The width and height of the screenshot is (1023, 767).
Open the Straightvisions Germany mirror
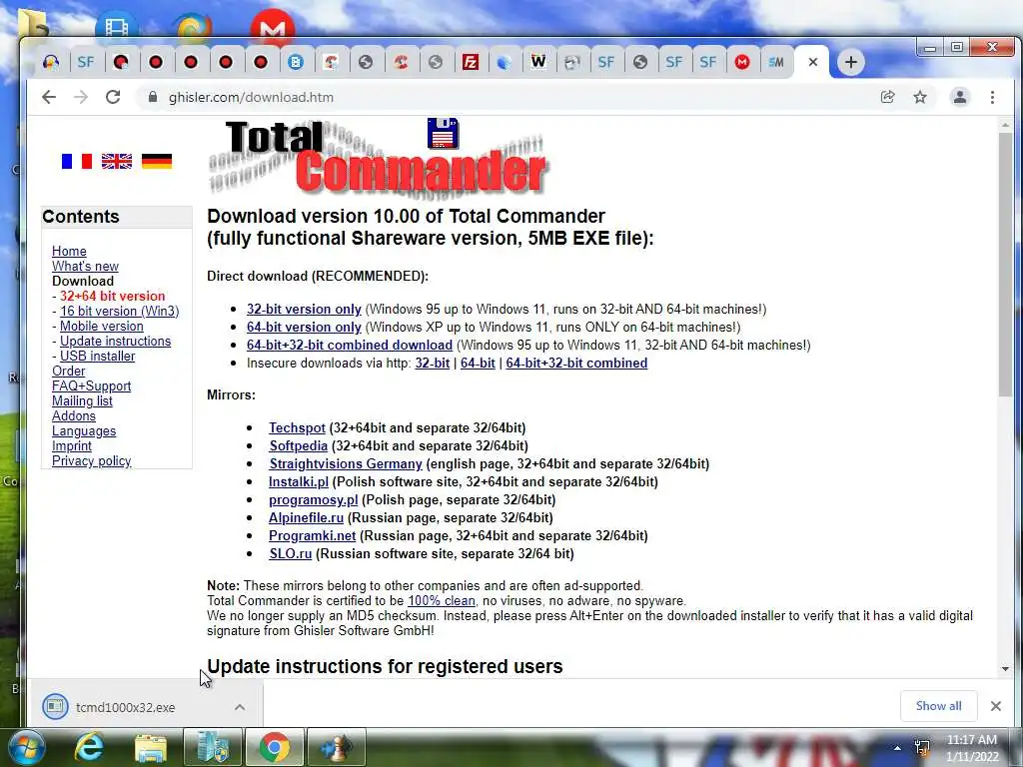[x=346, y=463]
